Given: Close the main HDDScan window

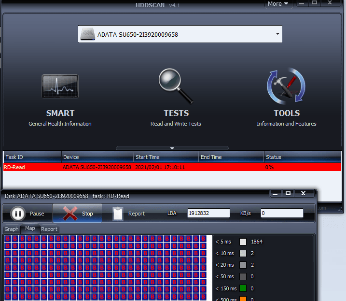Looking at the screenshot, I should [330, 3].
